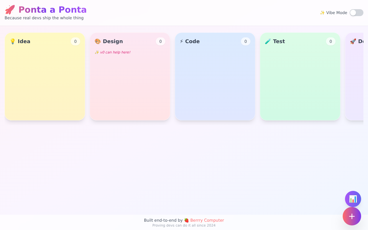The image size is (368, 230).
Task: Select the Test column header
Action: tap(279, 41)
